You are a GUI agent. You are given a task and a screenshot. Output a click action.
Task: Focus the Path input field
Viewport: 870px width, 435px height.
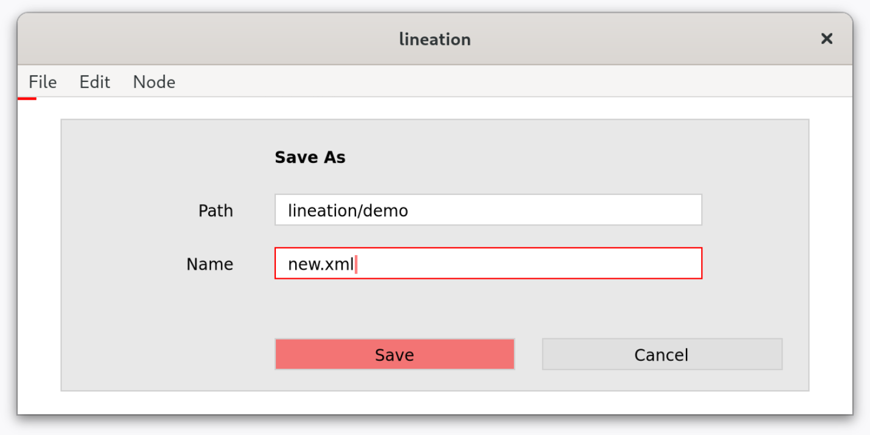pos(488,210)
